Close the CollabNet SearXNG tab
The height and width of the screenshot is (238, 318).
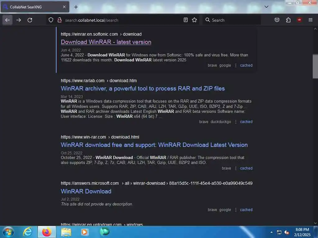point(64,7)
